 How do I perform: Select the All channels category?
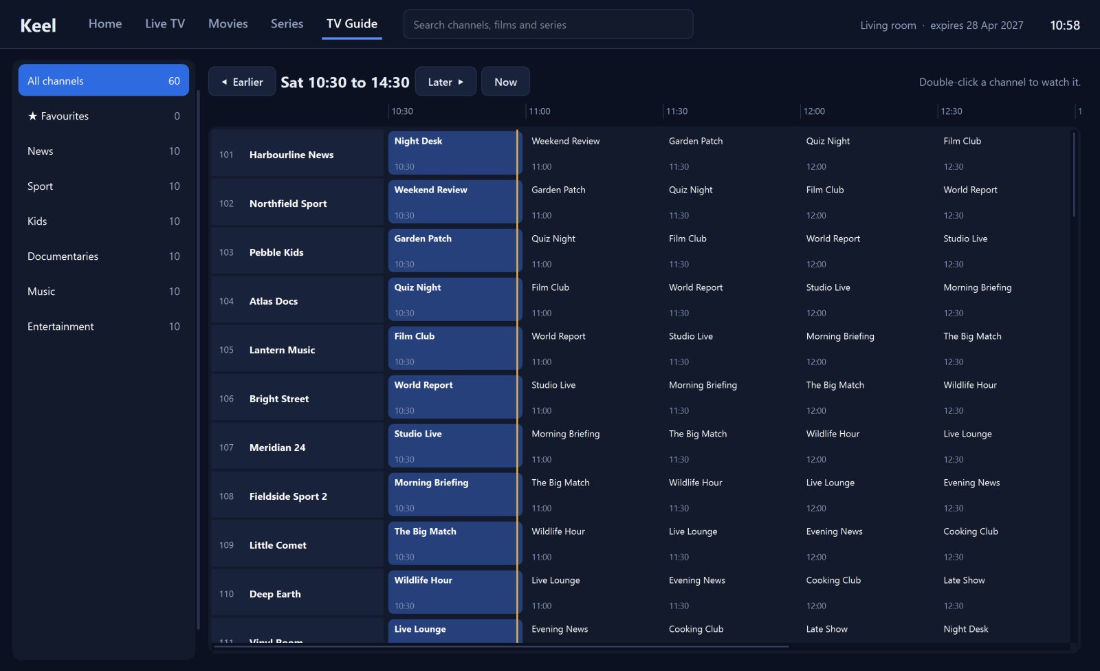pos(104,80)
